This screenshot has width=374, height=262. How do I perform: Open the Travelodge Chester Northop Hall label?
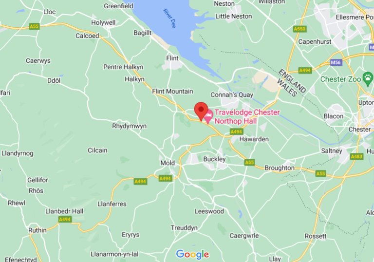point(247,117)
